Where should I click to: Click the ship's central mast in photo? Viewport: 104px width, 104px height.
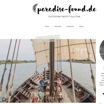click(x=52, y=67)
